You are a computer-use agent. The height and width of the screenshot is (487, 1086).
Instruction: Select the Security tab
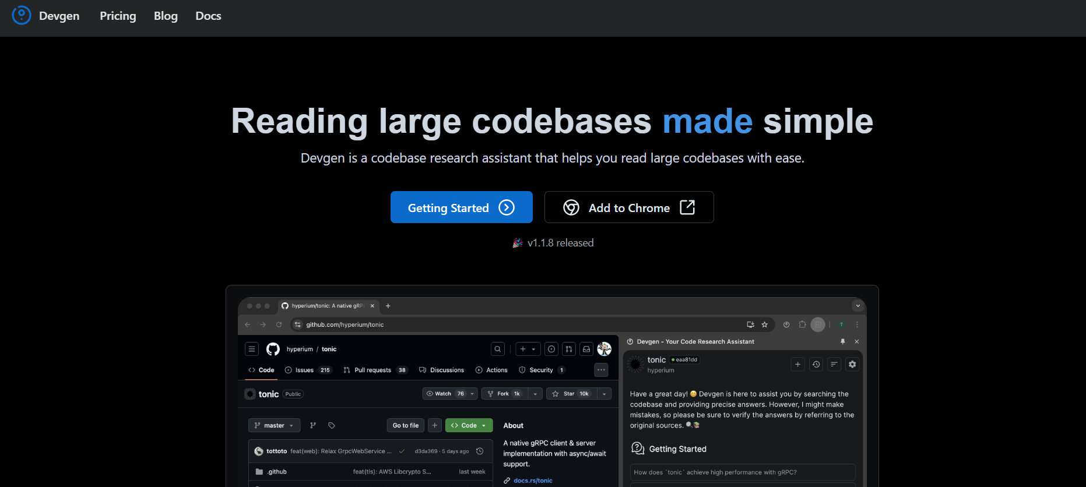click(x=542, y=370)
